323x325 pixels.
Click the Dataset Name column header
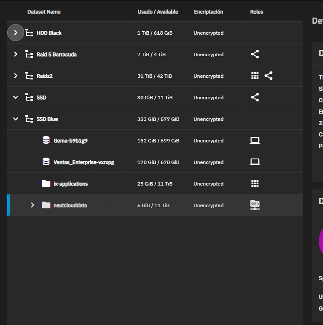[44, 12]
